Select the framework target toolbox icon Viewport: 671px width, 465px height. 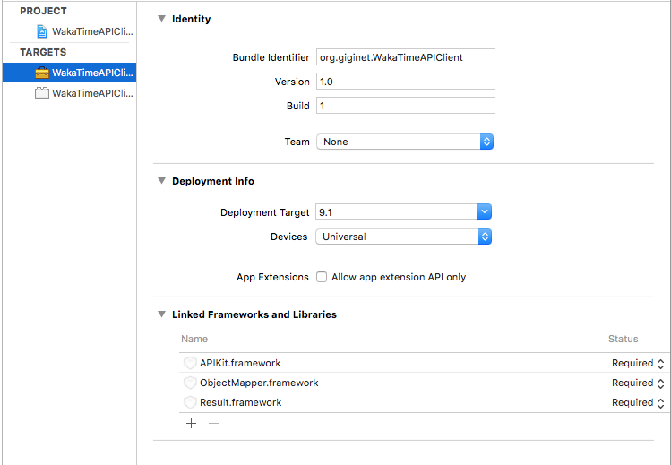click(x=42, y=73)
